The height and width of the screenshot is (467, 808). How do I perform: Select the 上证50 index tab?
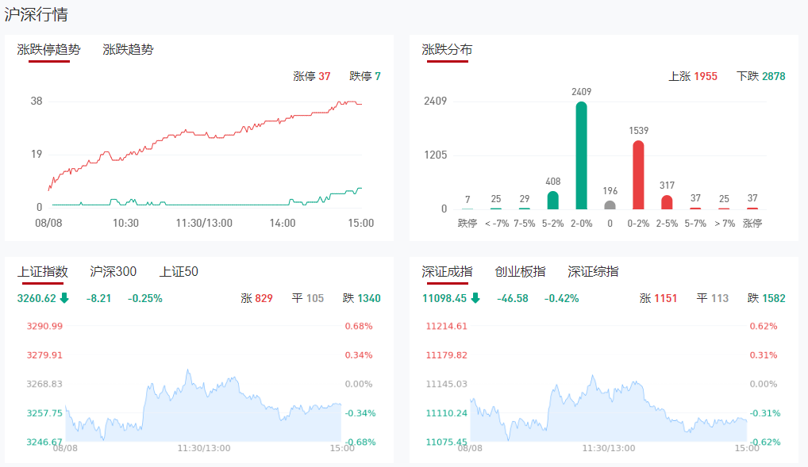179,272
